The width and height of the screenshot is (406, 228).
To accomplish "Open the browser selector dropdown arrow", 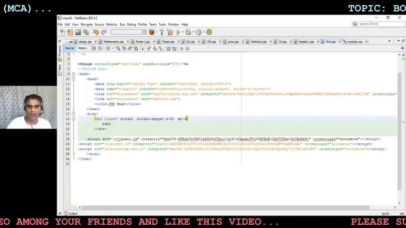I will pyautogui.click(x=157, y=32).
